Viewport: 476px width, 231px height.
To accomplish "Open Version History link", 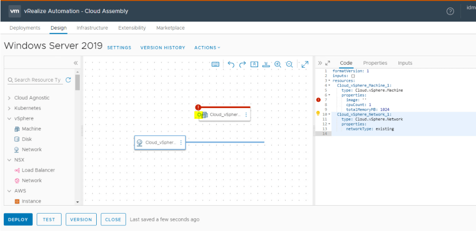I will click(162, 47).
